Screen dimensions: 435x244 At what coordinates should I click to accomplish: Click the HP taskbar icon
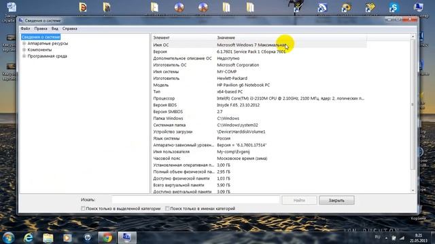click(x=88, y=238)
